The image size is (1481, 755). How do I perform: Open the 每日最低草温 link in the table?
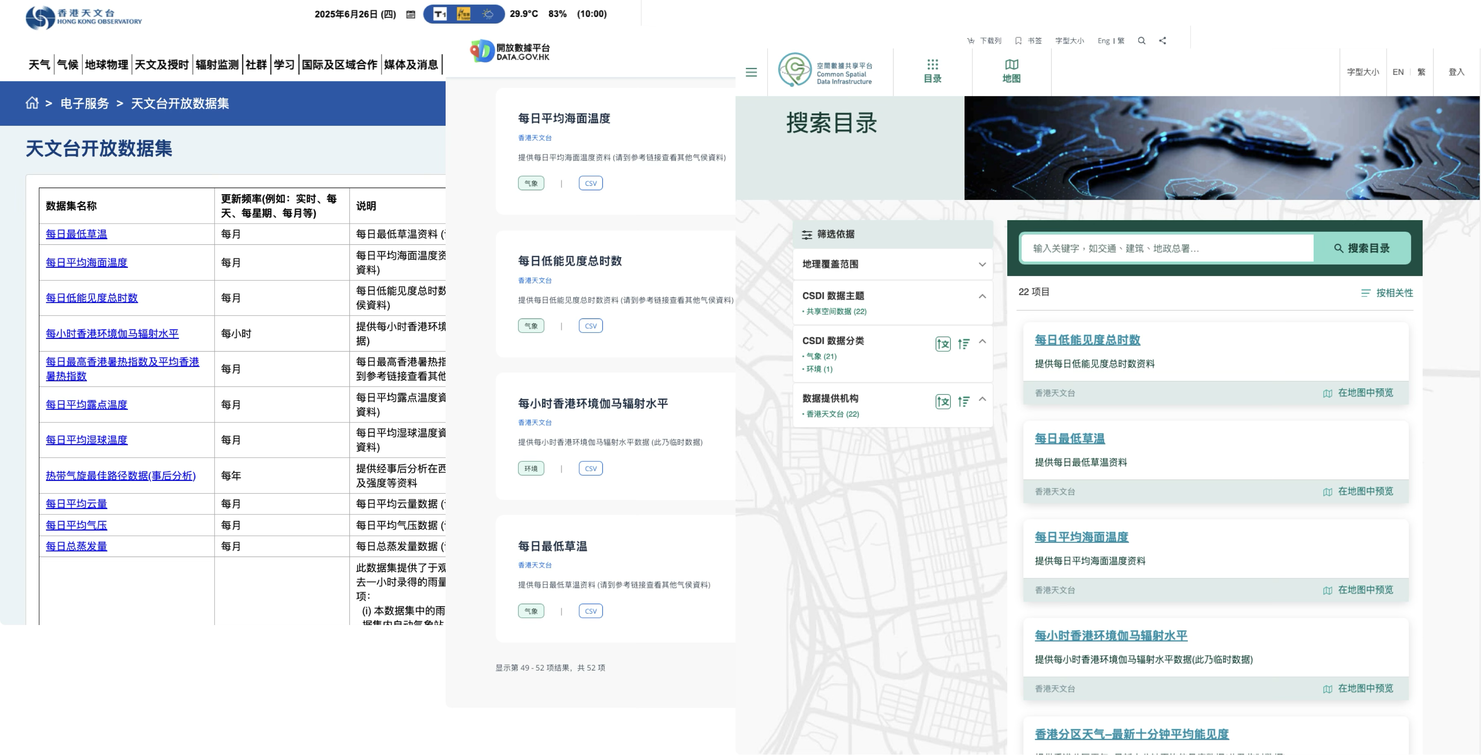point(77,234)
